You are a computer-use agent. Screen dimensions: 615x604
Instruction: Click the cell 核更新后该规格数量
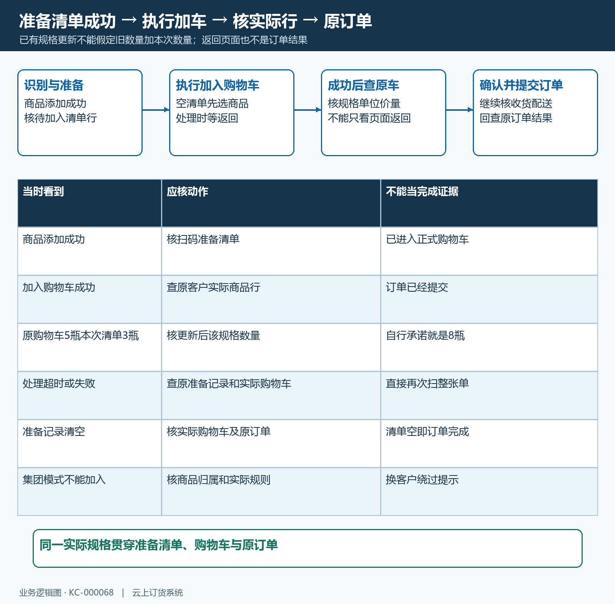click(x=271, y=347)
